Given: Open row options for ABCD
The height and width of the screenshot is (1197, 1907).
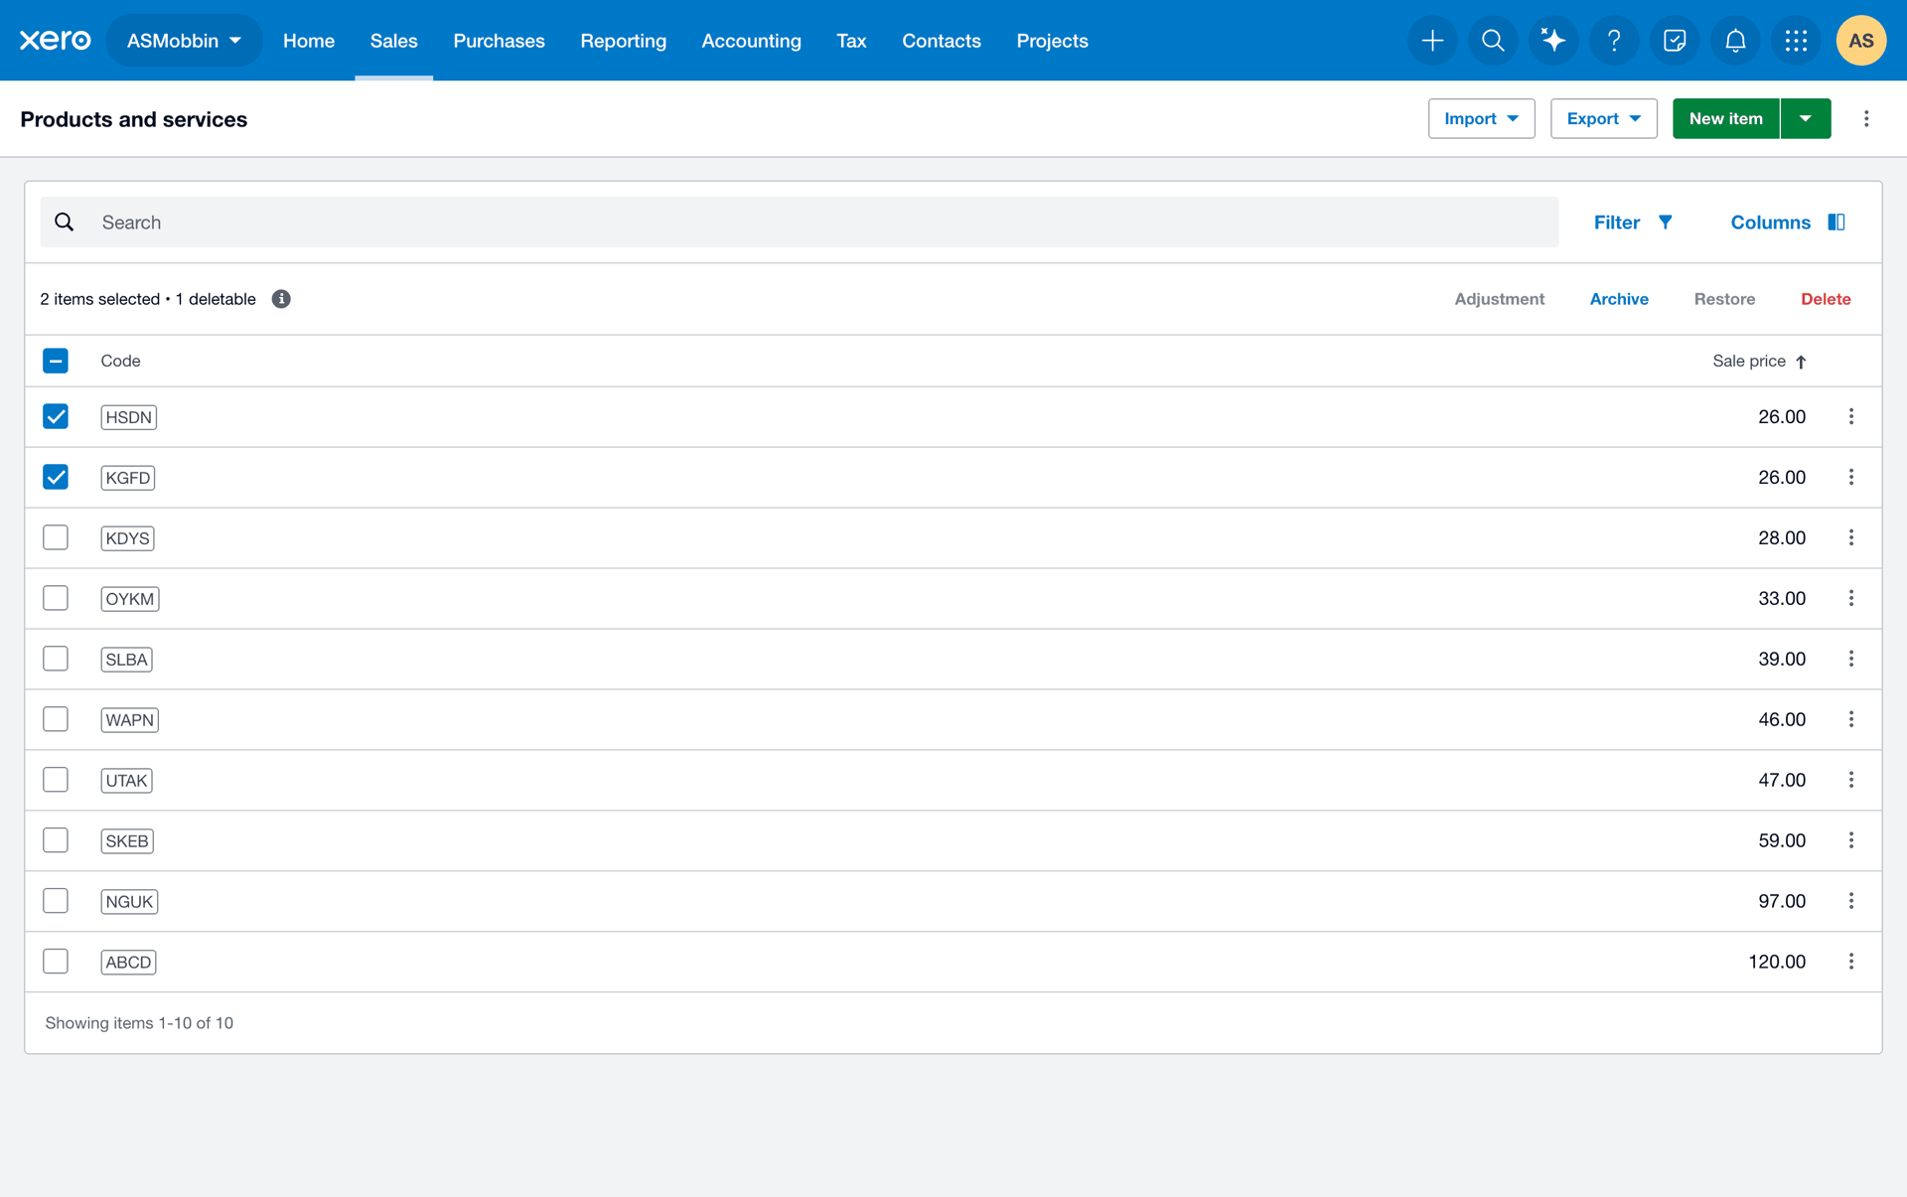Looking at the screenshot, I should pos(1851,963).
